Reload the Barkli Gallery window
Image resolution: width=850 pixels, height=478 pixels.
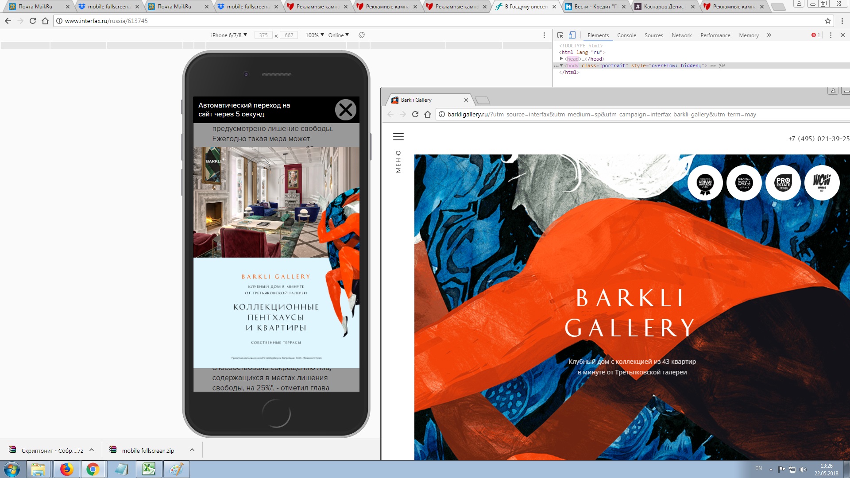[415, 114]
